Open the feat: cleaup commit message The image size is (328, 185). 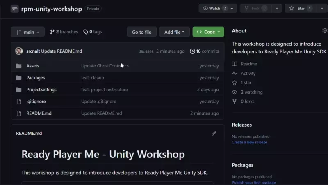click(x=93, y=78)
